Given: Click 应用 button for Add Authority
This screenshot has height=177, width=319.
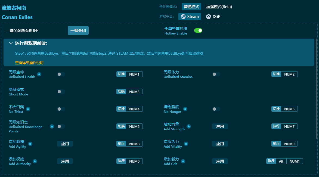Looking at the screenshot, I should [65, 161].
